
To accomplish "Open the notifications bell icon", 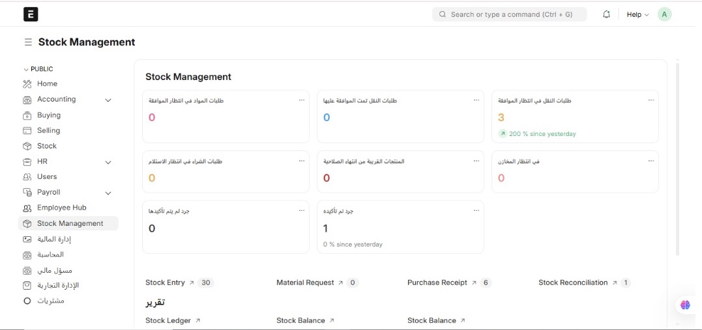I will [x=607, y=14].
